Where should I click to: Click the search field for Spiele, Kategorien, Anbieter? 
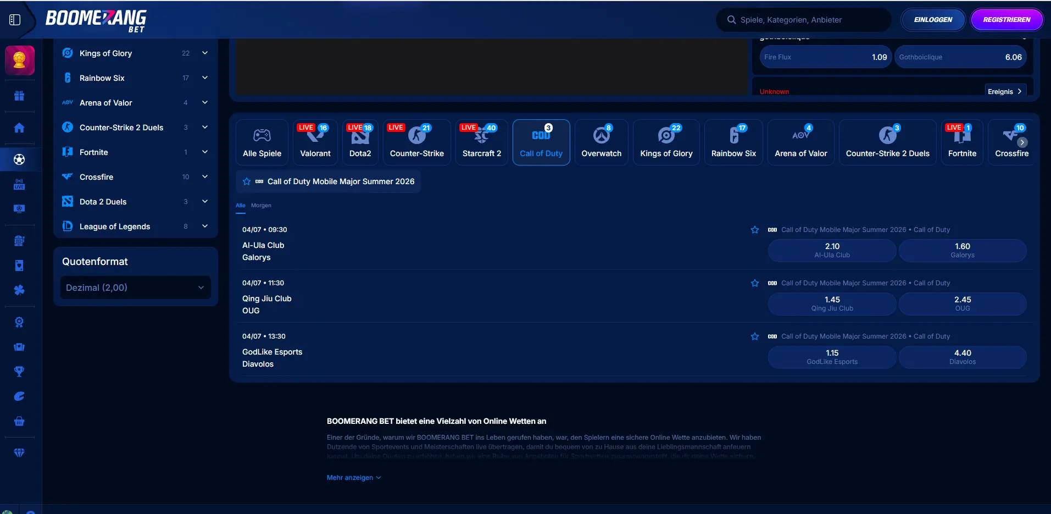click(x=804, y=20)
